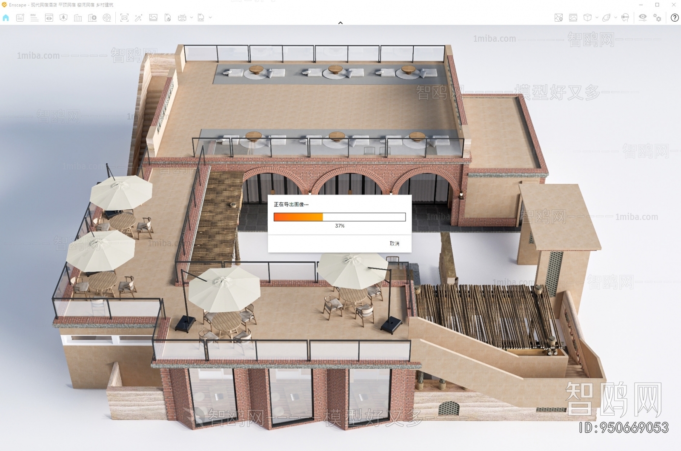Click the Help question mark icon

click(x=675, y=17)
